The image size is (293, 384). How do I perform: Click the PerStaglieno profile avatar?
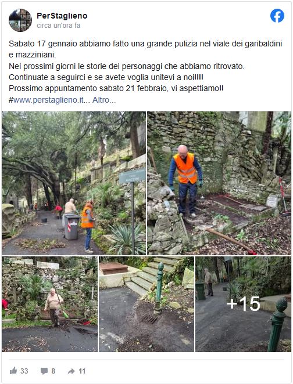[20, 20]
